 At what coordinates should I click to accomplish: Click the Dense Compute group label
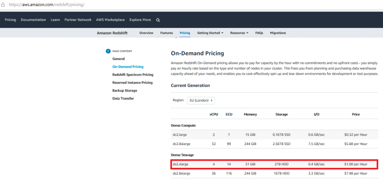pos(183,126)
